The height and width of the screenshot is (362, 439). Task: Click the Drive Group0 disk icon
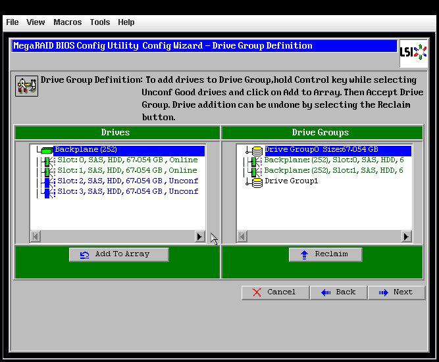257,150
